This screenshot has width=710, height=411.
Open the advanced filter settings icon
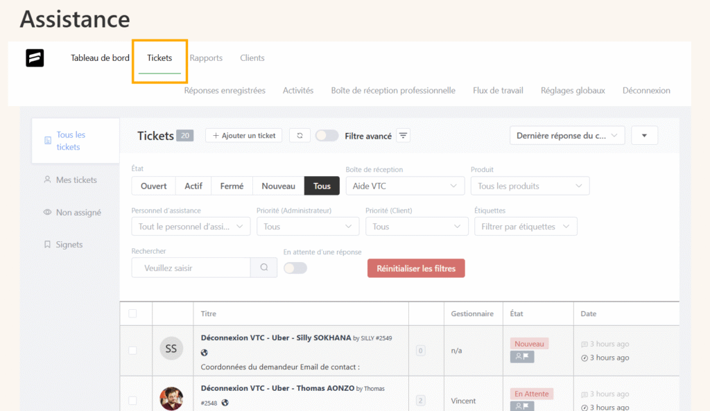click(403, 136)
